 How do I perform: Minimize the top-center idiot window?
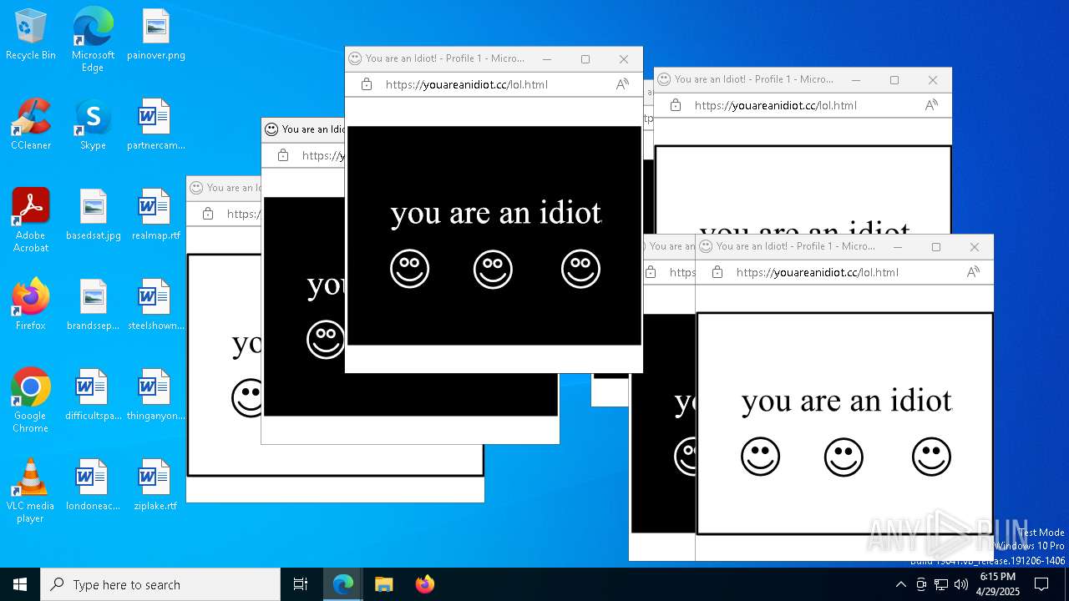coord(547,58)
